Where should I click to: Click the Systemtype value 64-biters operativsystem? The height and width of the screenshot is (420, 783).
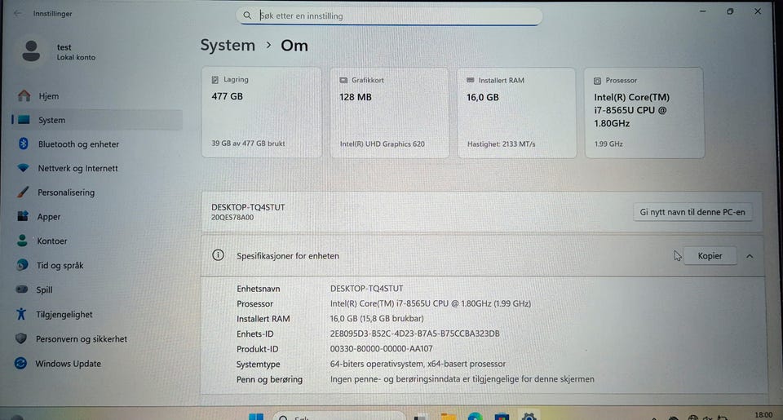418,364
